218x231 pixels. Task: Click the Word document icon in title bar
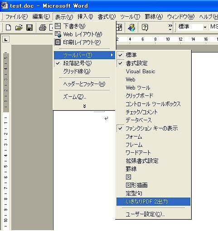[x=4, y=6]
